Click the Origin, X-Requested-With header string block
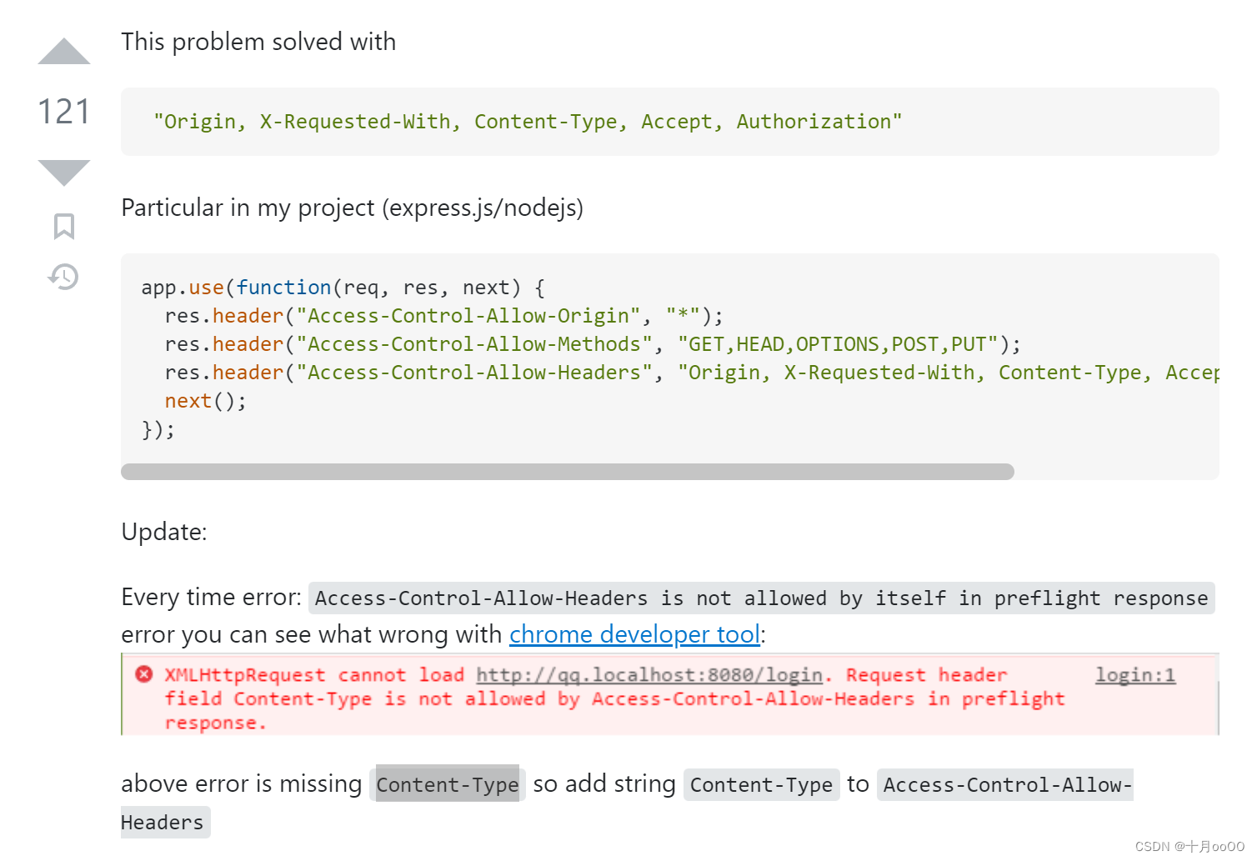The image size is (1257, 861). coord(670,122)
